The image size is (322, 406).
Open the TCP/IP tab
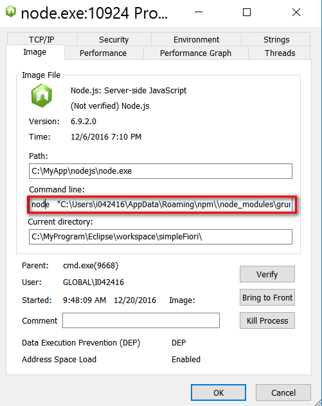pyautogui.click(x=42, y=39)
